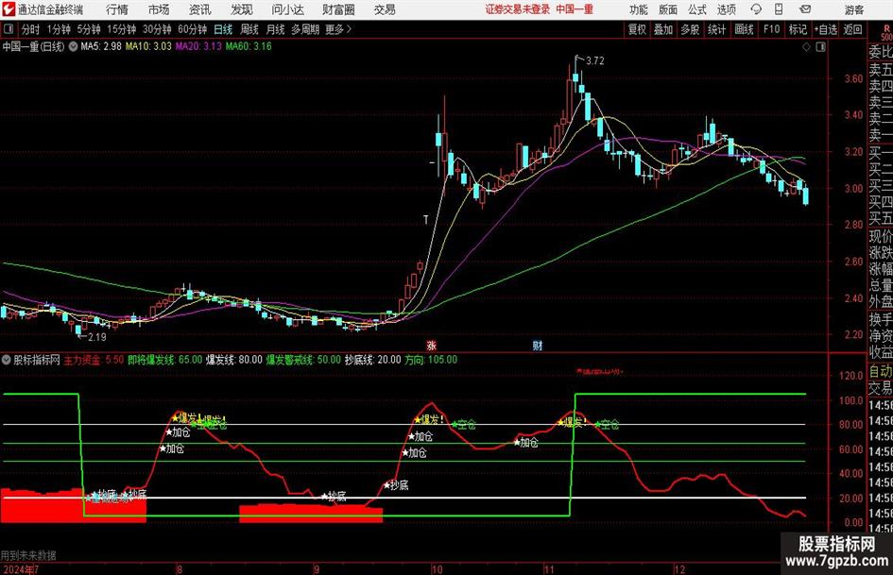893x575 pixels.
Task: Click the 证券交易未登录 login notice
Action: tap(518, 9)
